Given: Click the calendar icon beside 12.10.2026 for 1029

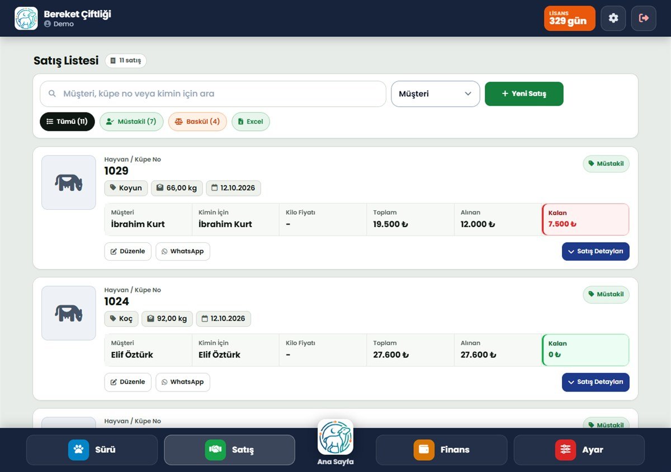Looking at the screenshot, I should click(214, 188).
